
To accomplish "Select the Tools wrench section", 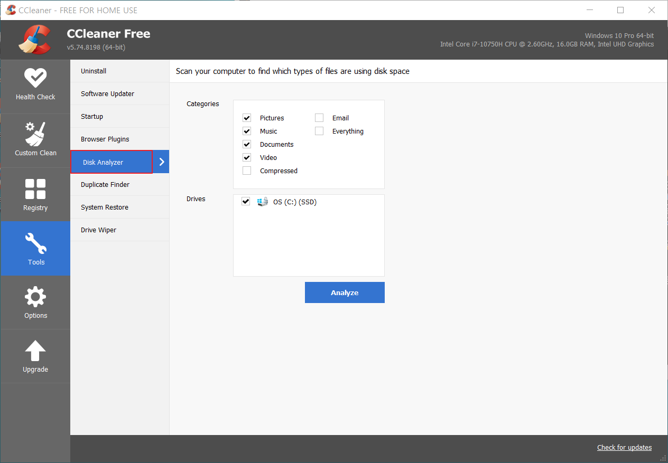I will (x=35, y=249).
